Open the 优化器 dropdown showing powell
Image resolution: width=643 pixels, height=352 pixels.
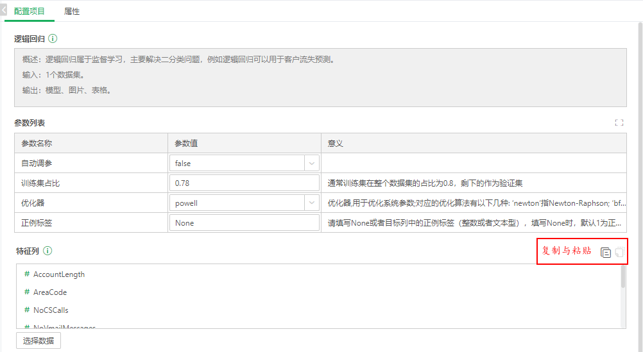click(x=244, y=203)
